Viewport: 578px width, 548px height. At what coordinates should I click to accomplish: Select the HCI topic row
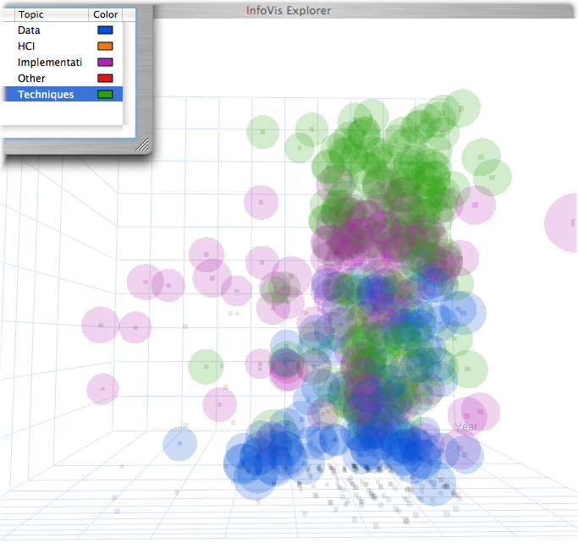(62, 46)
